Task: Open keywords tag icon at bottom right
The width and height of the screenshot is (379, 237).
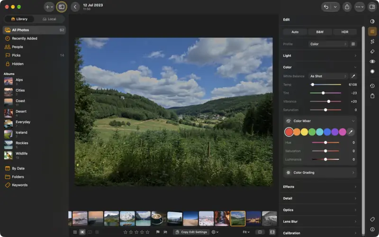Action: [372, 219]
